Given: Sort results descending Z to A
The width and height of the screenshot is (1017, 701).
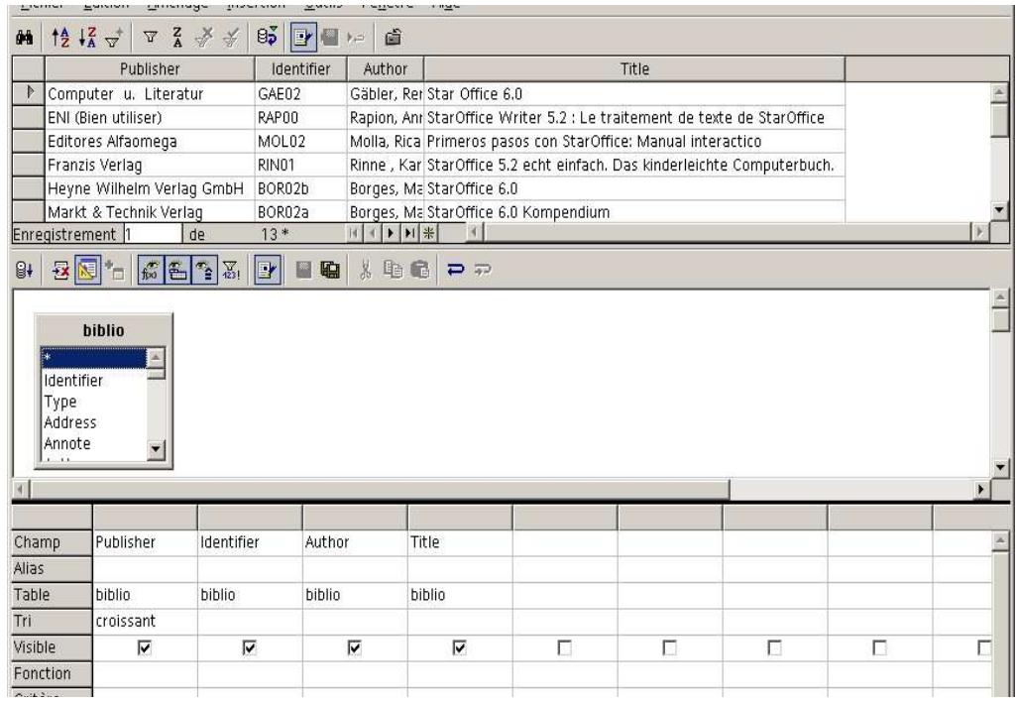Looking at the screenshot, I should [87, 38].
